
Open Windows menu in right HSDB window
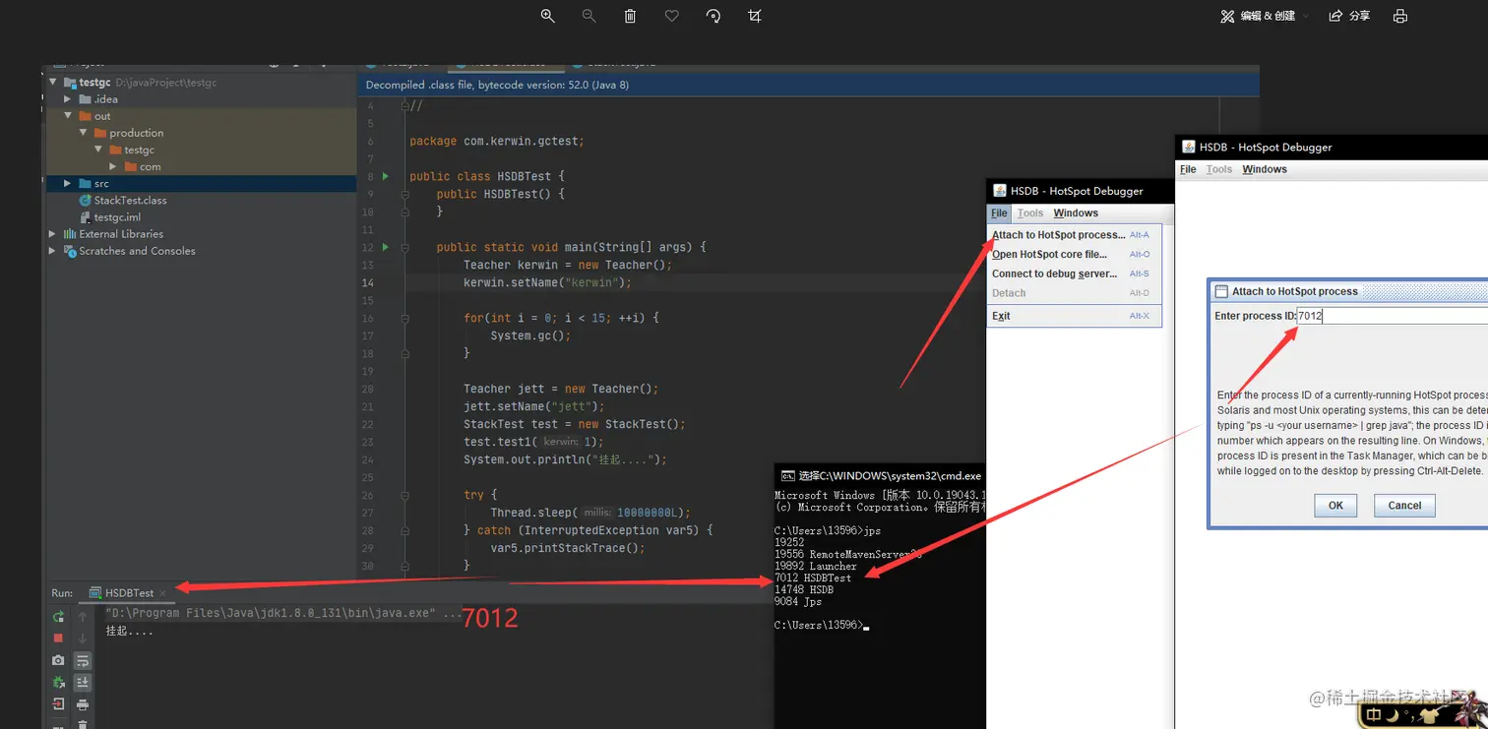pyautogui.click(x=1265, y=169)
